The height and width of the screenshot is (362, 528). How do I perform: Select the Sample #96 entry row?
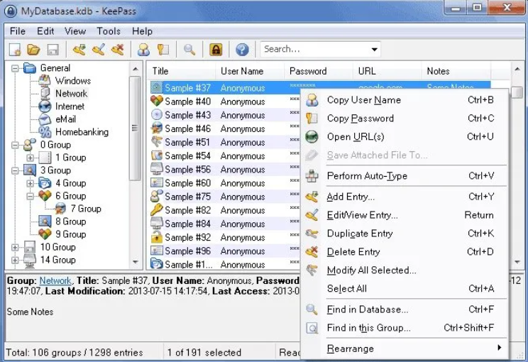tap(225, 251)
